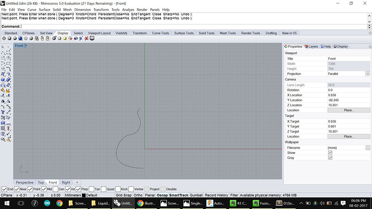
Task: Enable the Quad object snap checkbox
Action: [104, 189]
